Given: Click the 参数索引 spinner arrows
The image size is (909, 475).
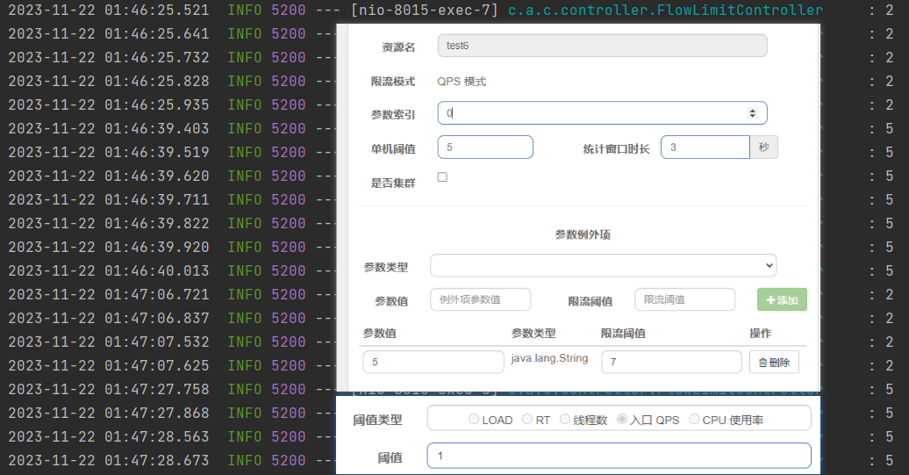Looking at the screenshot, I should pos(752,113).
